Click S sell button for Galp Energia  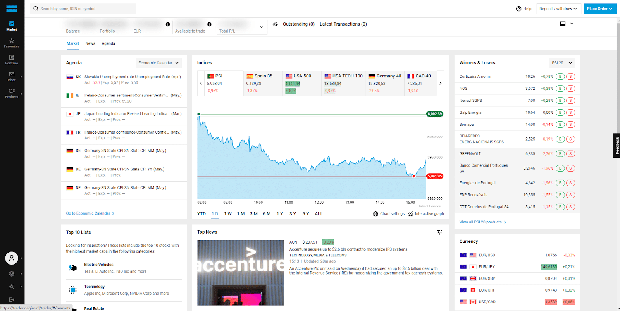[x=570, y=112]
